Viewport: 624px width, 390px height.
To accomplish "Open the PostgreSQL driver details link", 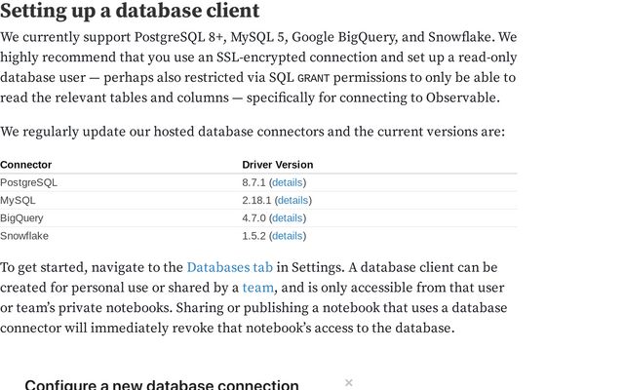I will [288, 182].
